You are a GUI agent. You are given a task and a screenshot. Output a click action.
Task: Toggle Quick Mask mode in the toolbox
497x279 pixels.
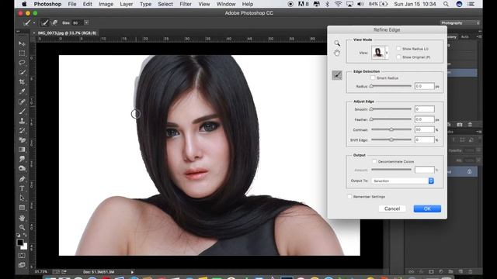[x=22, y=255]
